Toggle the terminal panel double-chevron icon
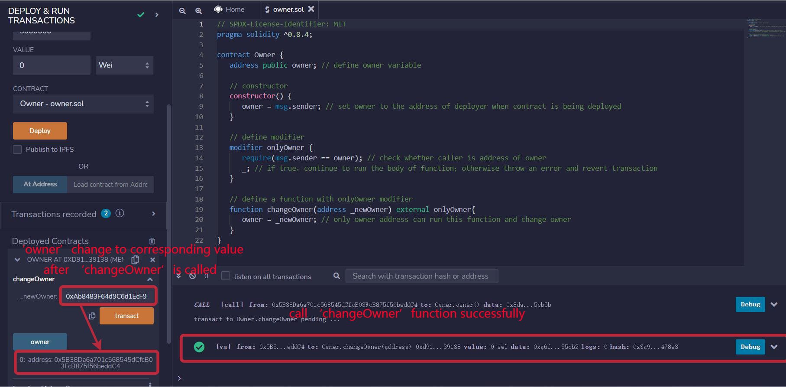The image size is (786, 387). (x=178, y=276)
